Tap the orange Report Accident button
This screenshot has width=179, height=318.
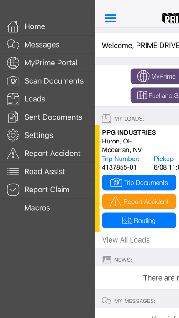tap(139, 201)
